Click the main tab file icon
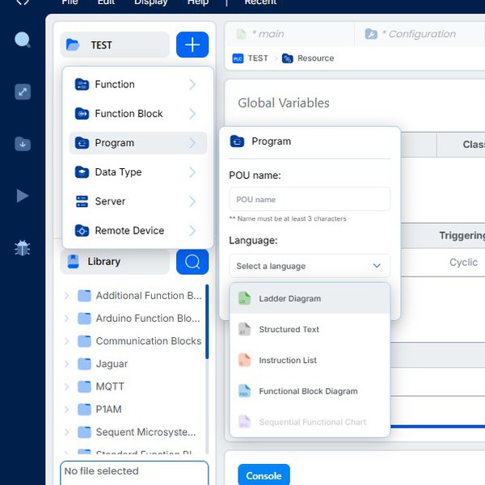Image resolution: width=485 pixels, height=485 pixels. tap(241, 34)
